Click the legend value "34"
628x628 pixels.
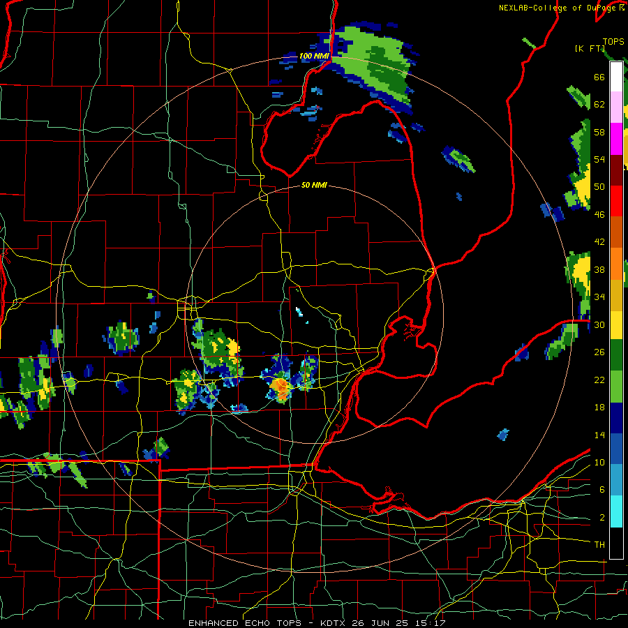pos(599,297)
